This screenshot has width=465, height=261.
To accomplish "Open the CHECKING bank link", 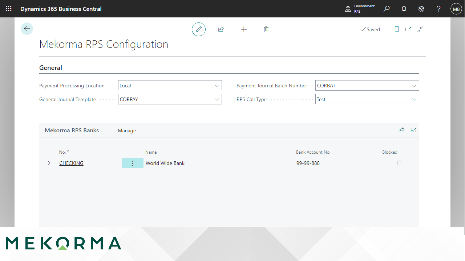I will (71, 163).
